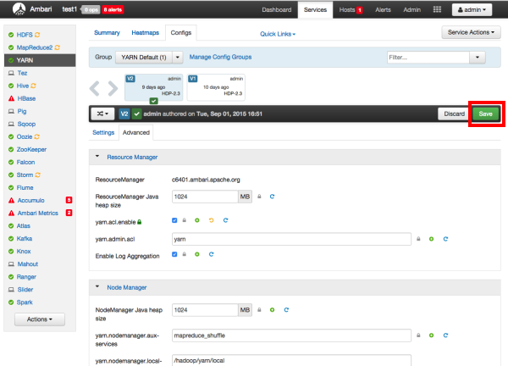Screen dimensions: 508x366
Task: Click green override icon for Enable Log Aggregation
Action: click(x=197, y=254)
